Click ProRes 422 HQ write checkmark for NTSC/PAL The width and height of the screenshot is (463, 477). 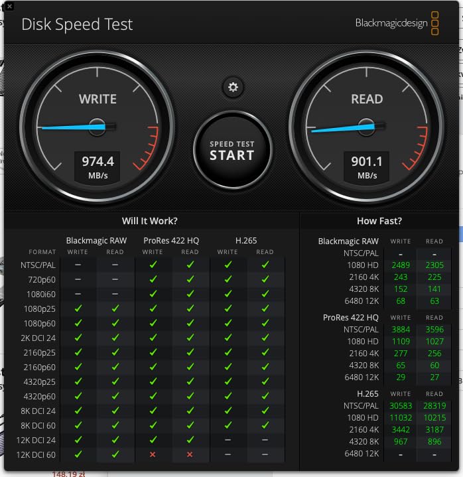click(x=153, y=265)
